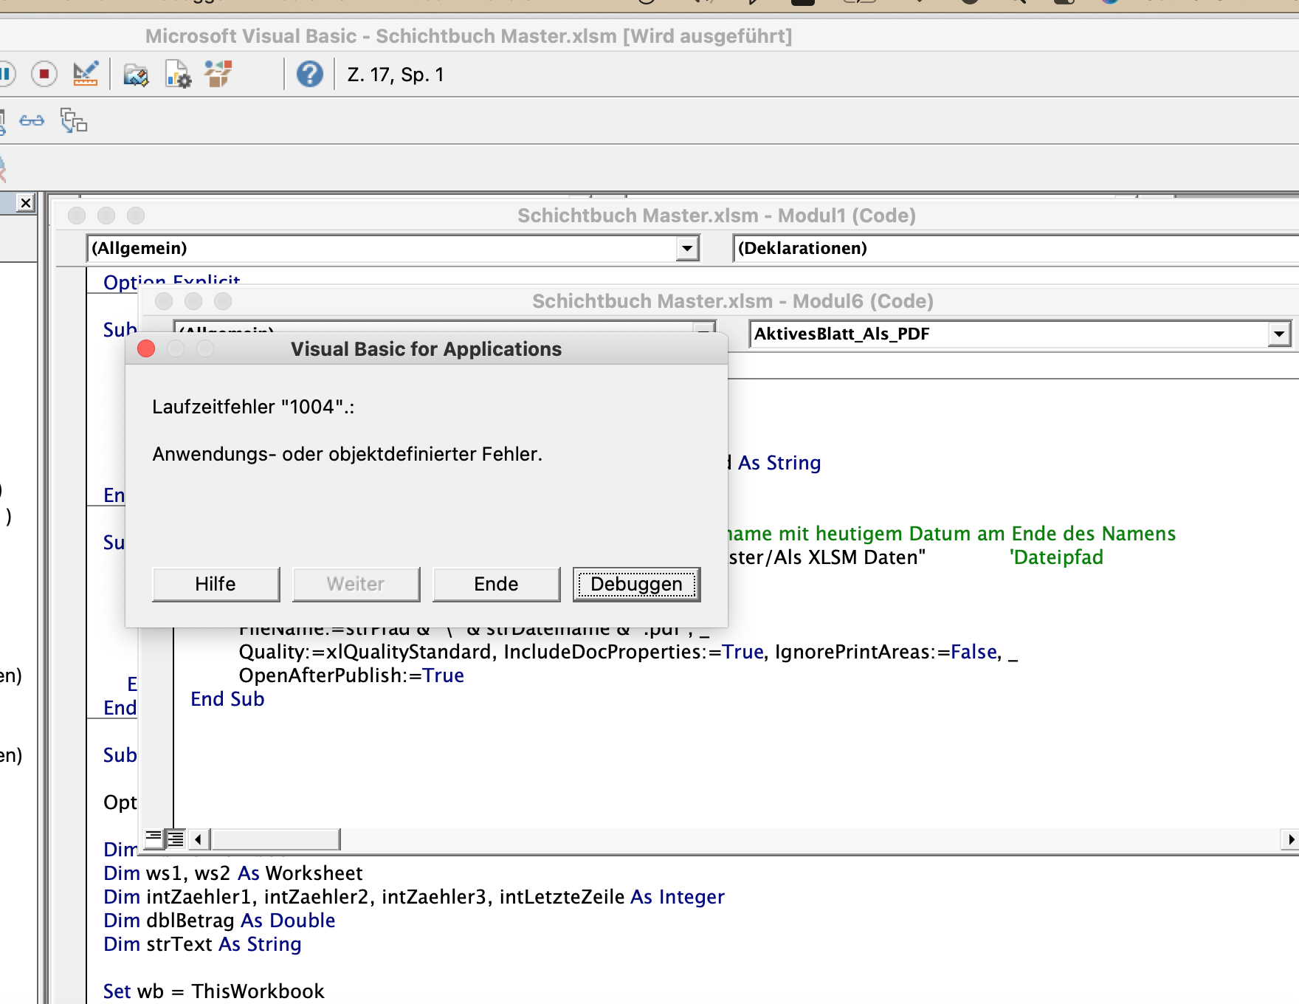Viewport: 1299px width, 1004px height.
Task: Click the 'Dateipfad comment in Modul6 code
Action: pos(1056,557)
